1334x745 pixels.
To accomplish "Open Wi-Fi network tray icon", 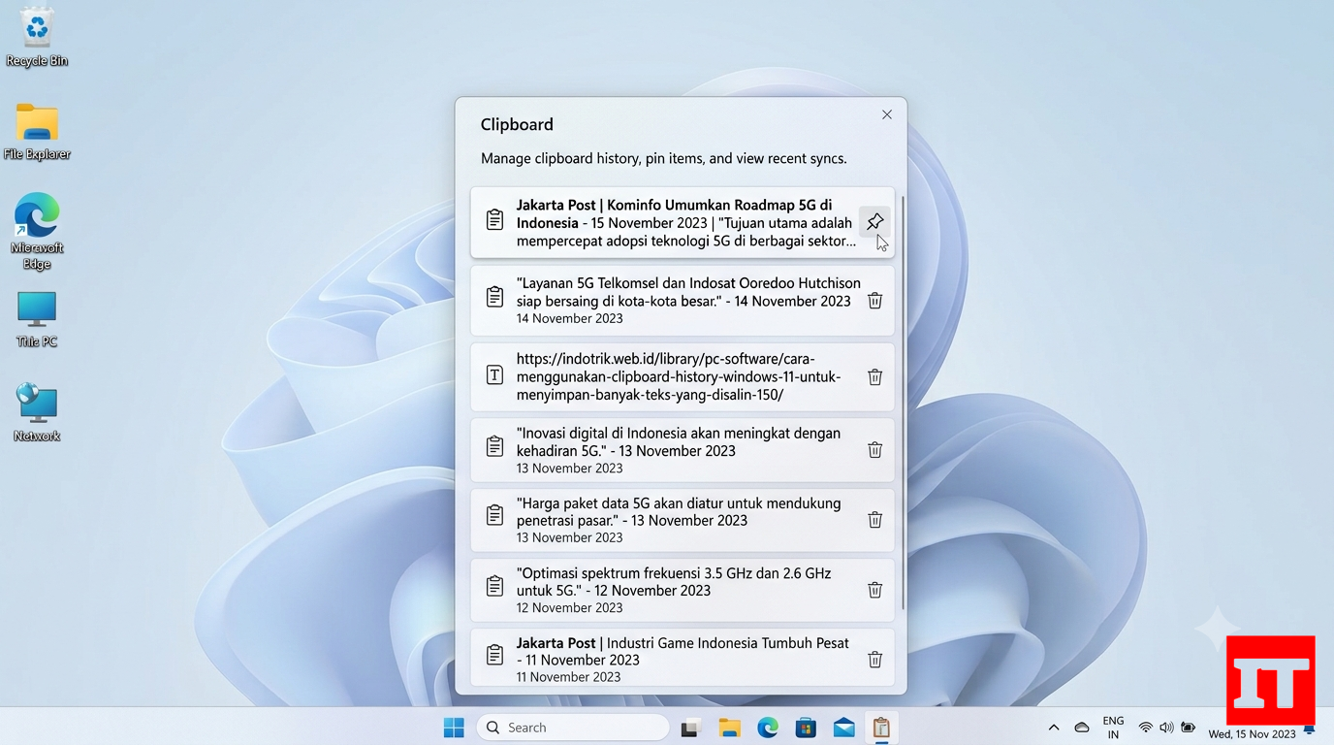I will click(1146, 728).
